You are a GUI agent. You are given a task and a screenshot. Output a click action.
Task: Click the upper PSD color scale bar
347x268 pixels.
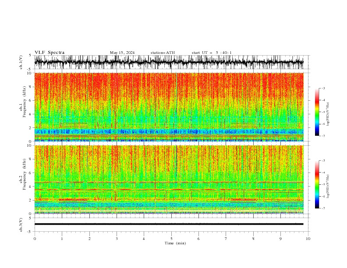[317, 112]
